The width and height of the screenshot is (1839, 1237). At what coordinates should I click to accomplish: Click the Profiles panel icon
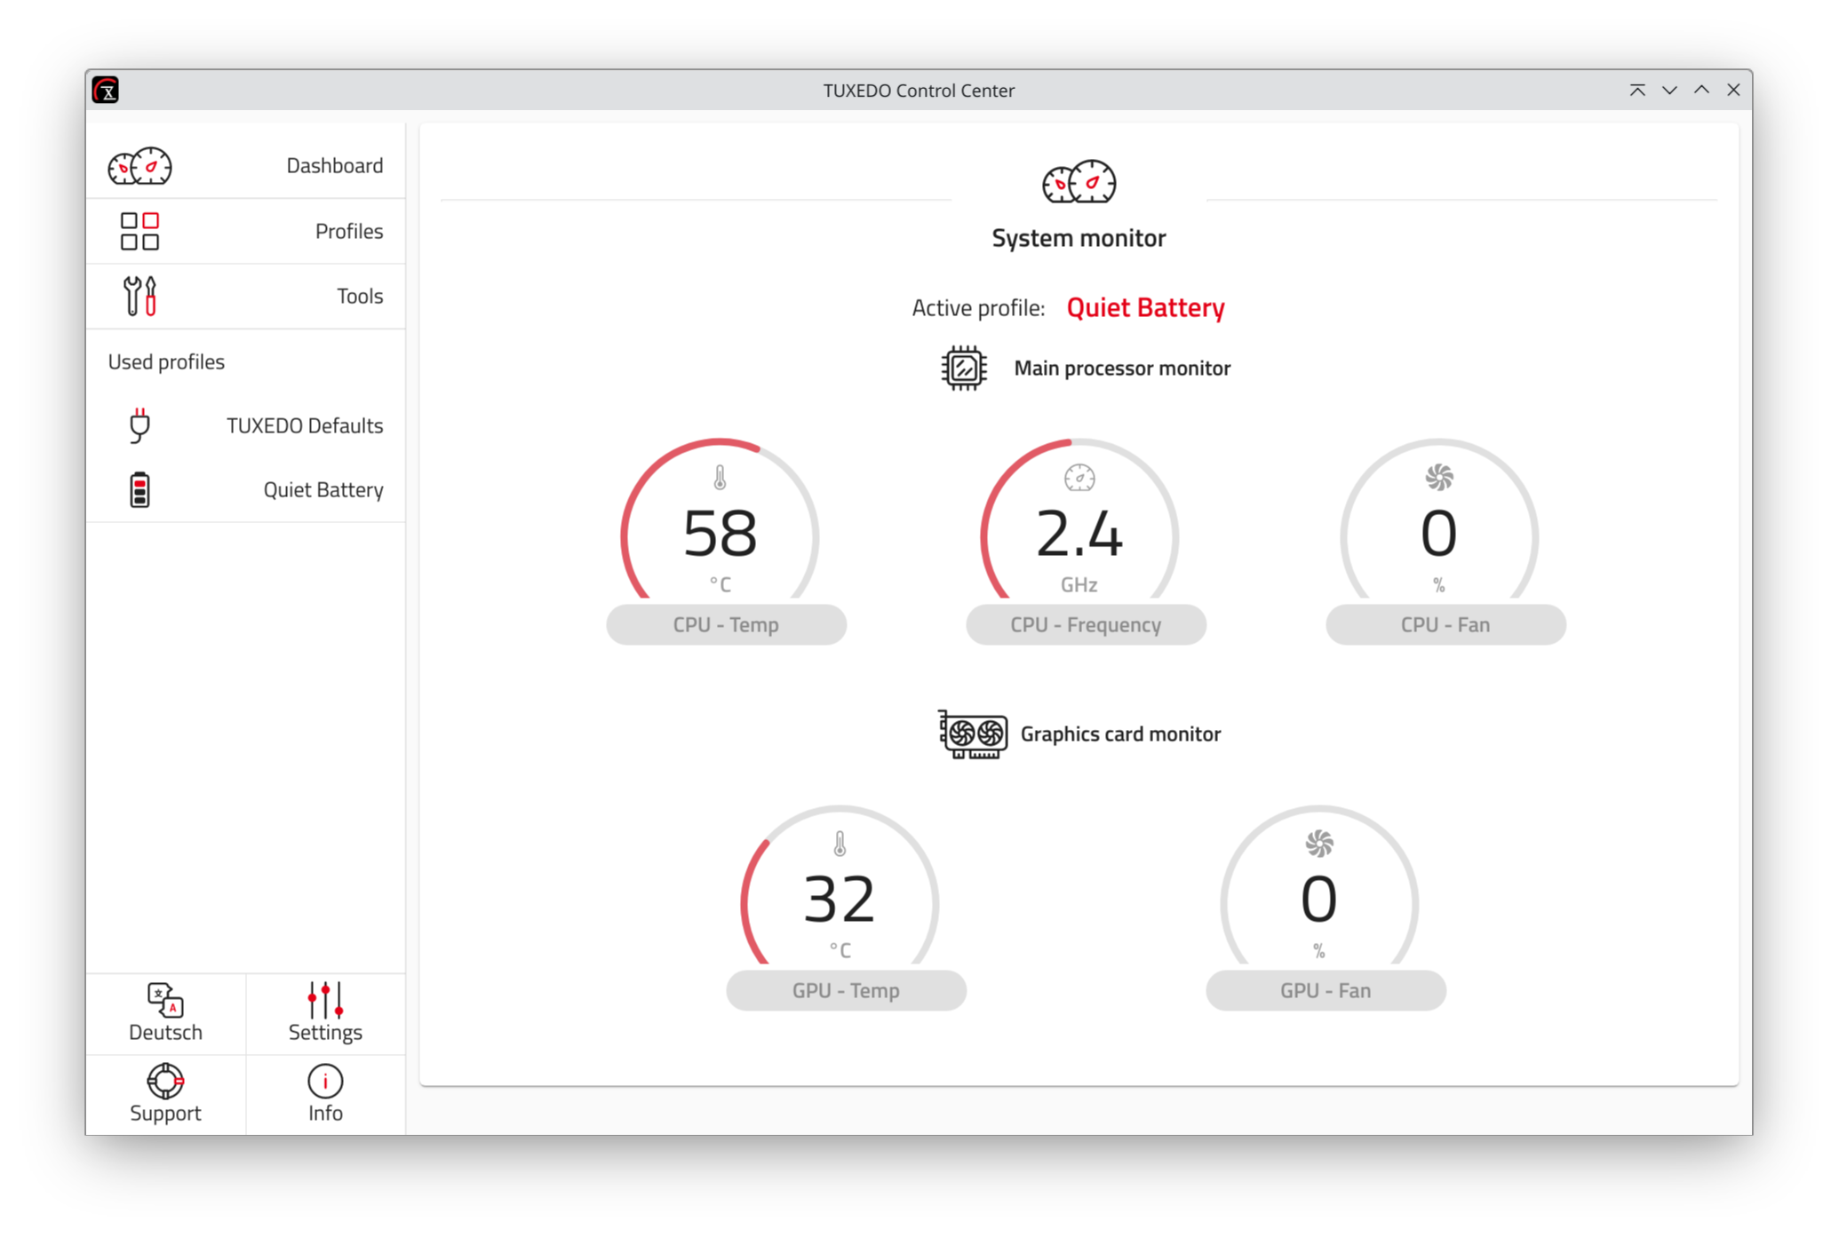pos(138,231)
